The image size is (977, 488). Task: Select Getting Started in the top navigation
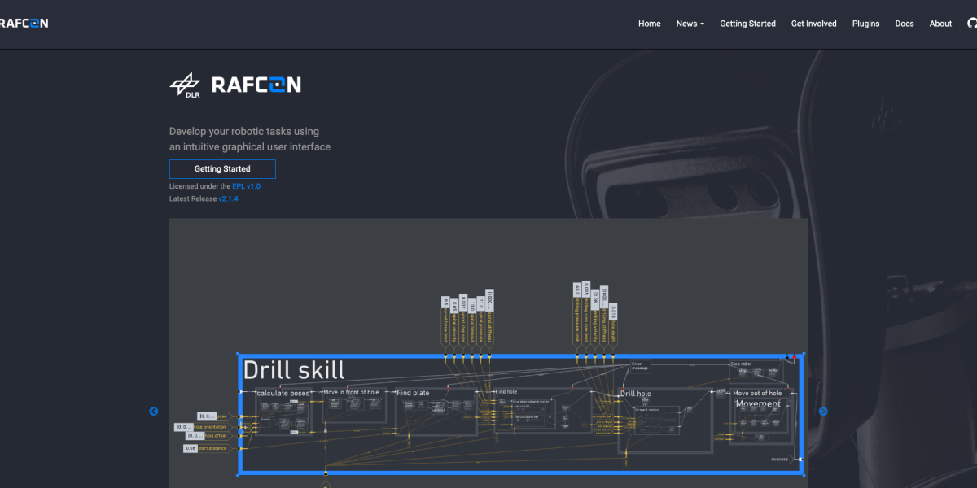[747, 24]
